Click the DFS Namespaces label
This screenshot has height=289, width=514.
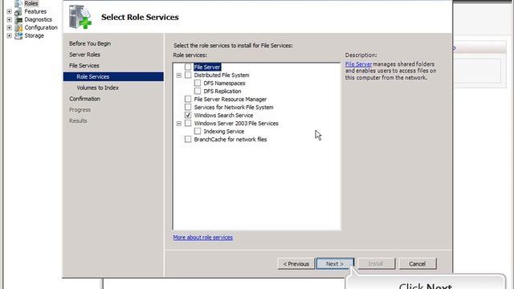[x=224, y=83]
